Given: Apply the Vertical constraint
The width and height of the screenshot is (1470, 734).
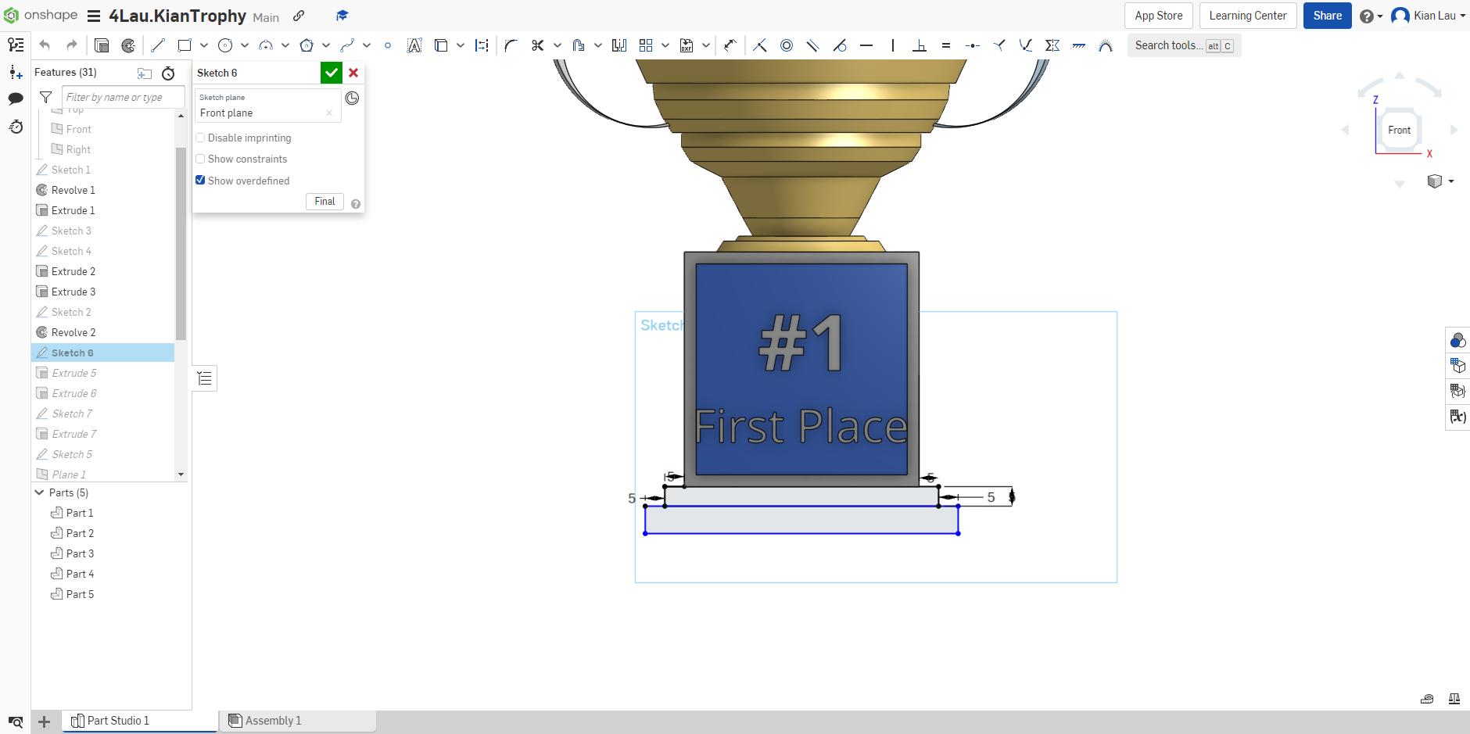Looking at the screenshot, I should [893, 45].
